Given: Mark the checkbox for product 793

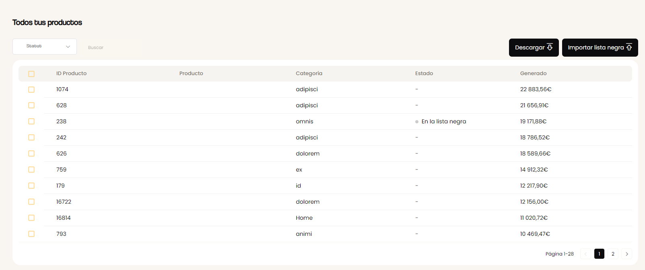Looking at the screenshot, I should (x=31, y=234).
